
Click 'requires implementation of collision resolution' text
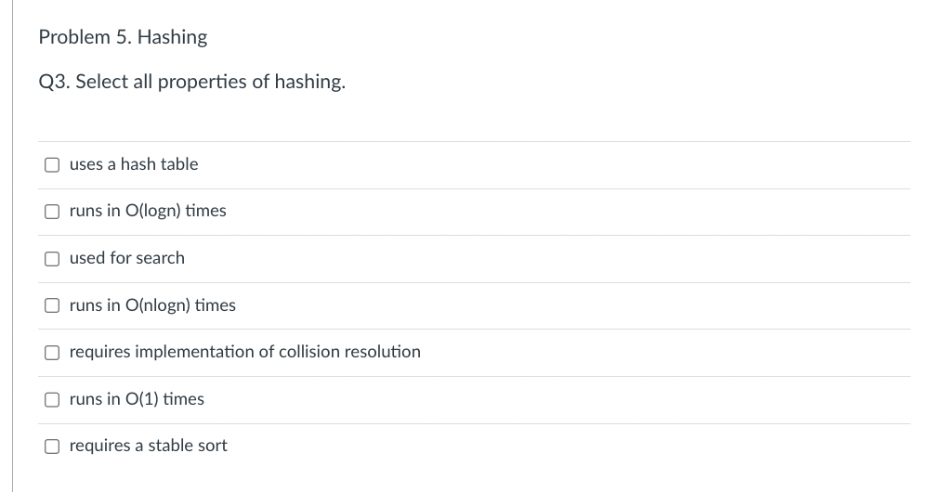point(245,351)
